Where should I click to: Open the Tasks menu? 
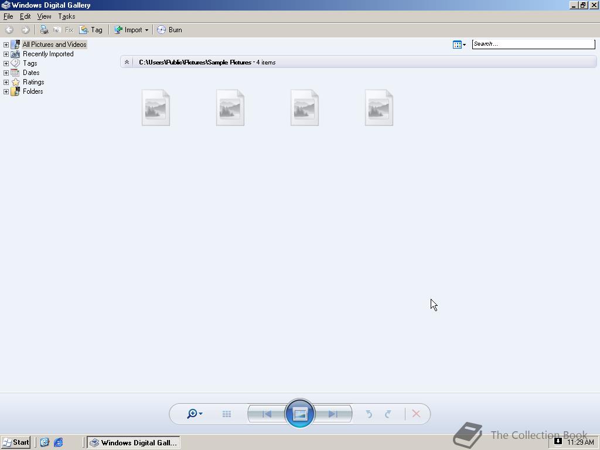67,16
